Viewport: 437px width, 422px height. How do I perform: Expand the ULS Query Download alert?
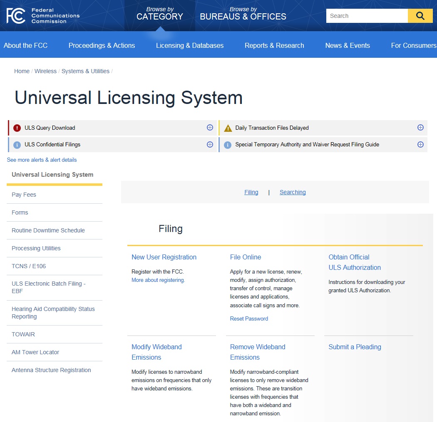pos(210,128)
